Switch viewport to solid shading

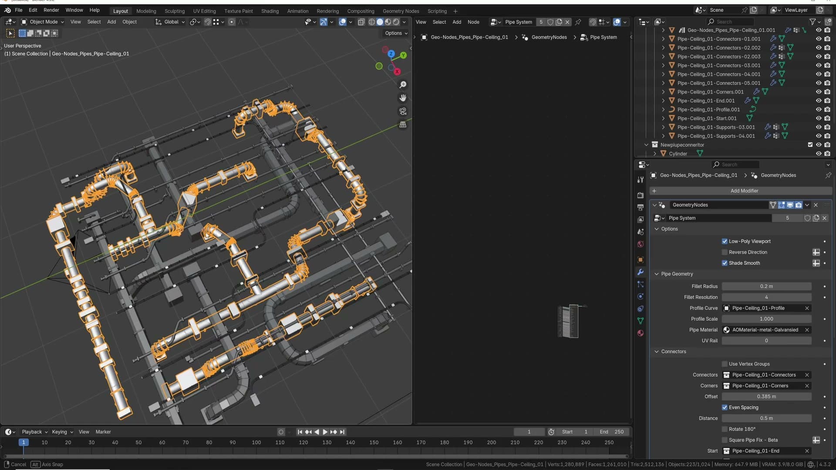pos(380,22)
